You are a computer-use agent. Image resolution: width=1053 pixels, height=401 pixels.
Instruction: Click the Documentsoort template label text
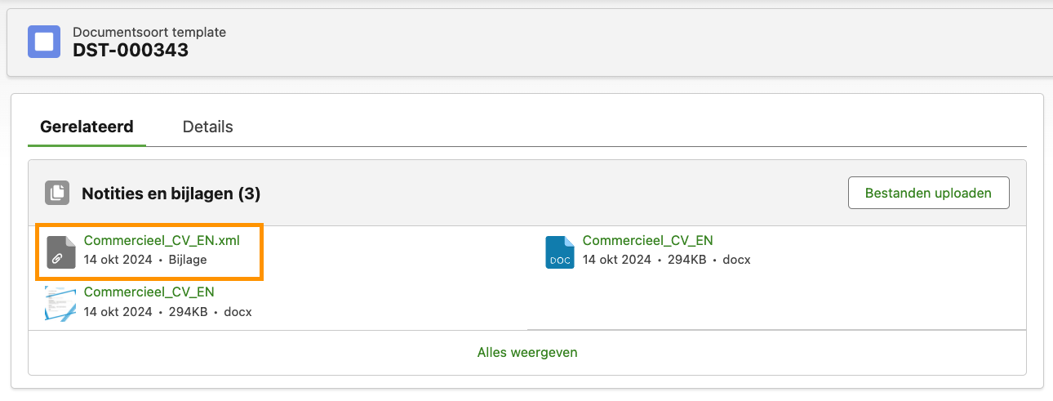click(149, 33)
